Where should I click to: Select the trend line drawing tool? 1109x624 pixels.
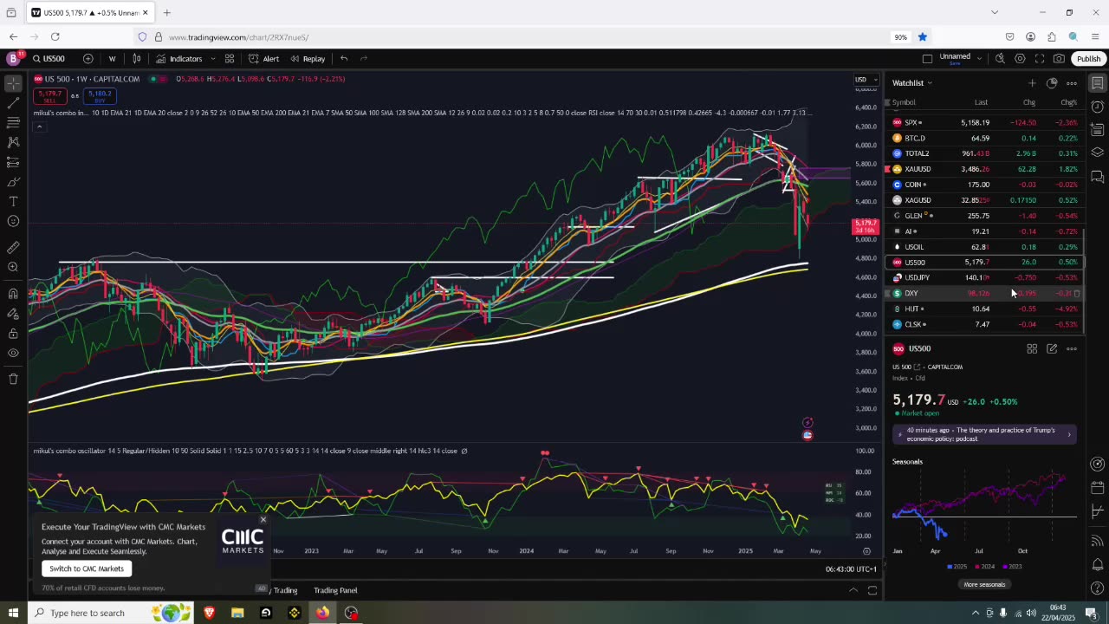(13, 103)
